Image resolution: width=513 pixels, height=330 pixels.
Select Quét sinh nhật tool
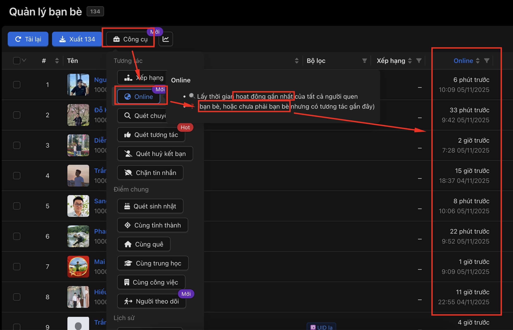(x=150, y=206)
